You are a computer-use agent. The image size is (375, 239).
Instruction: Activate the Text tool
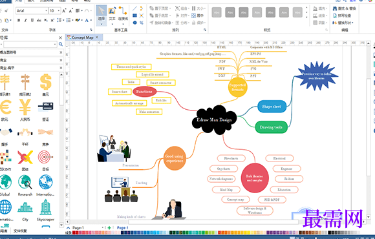(112, 14)
